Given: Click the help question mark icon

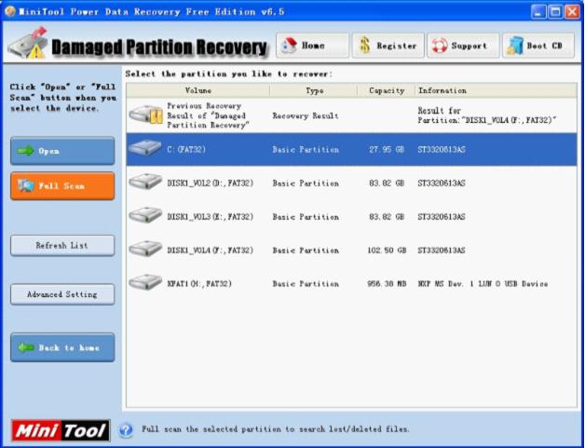Looking at the screenshot, I should point(126,430).
